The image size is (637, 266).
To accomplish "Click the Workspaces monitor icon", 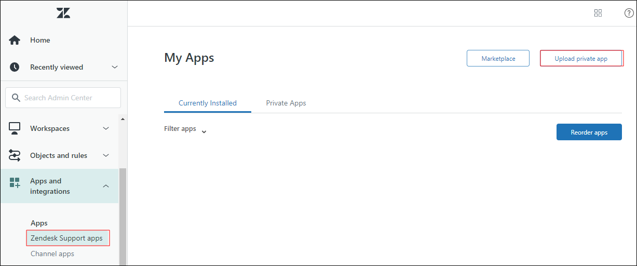I will tap(15, 128).
